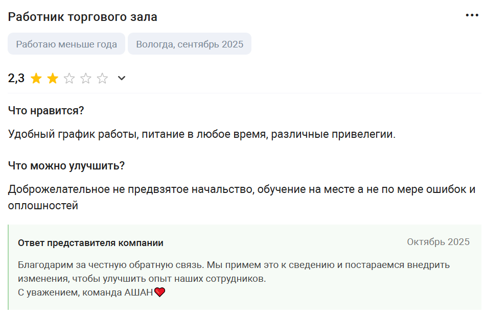Click the red heart after АШАН
This screenshot has height=318, width=486.
[x=160, y=292]
